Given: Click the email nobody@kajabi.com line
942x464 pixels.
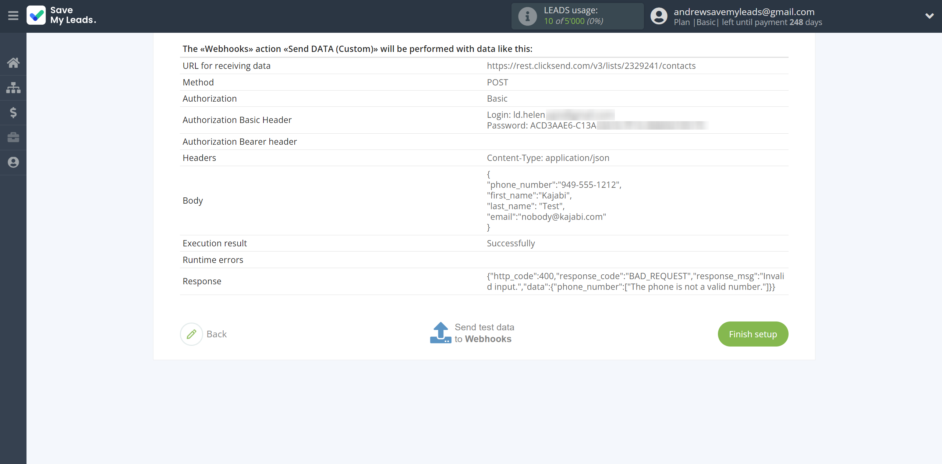Looking at the screenshot, I should (546, 217).
